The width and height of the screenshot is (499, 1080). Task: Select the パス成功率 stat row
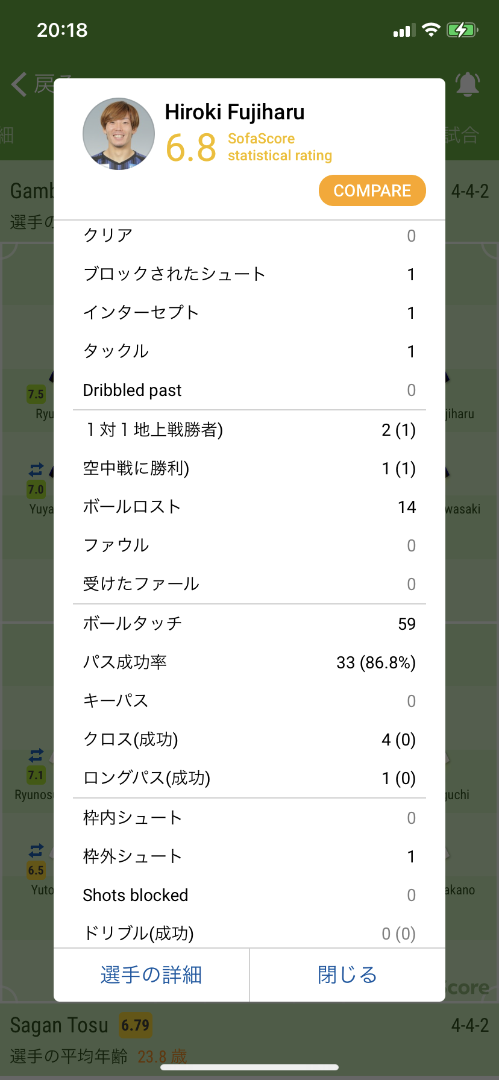pos(249,662)
